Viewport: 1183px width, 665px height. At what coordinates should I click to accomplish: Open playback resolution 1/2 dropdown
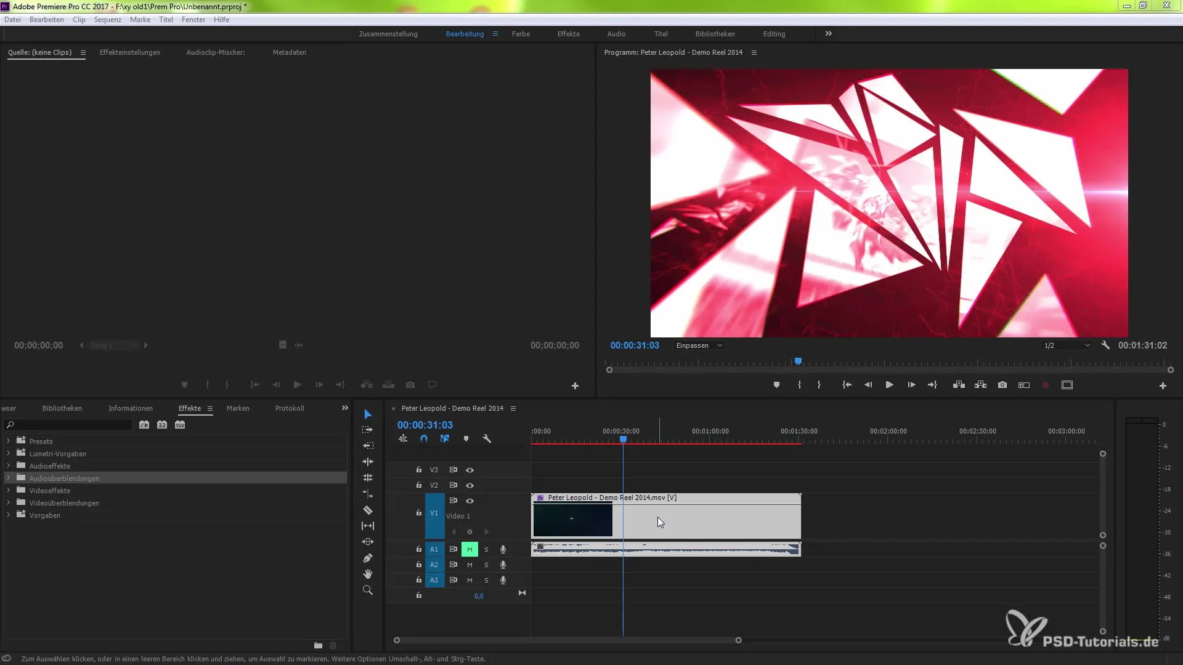(x=1067, y=345)
